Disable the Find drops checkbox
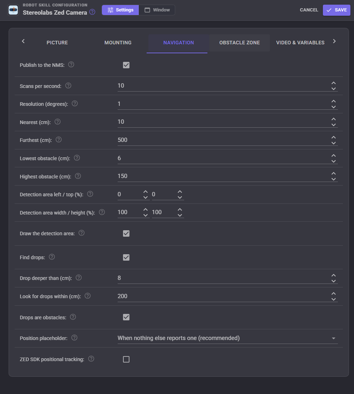The width and height of the screenshot is (354, 394). click(126, 257)
